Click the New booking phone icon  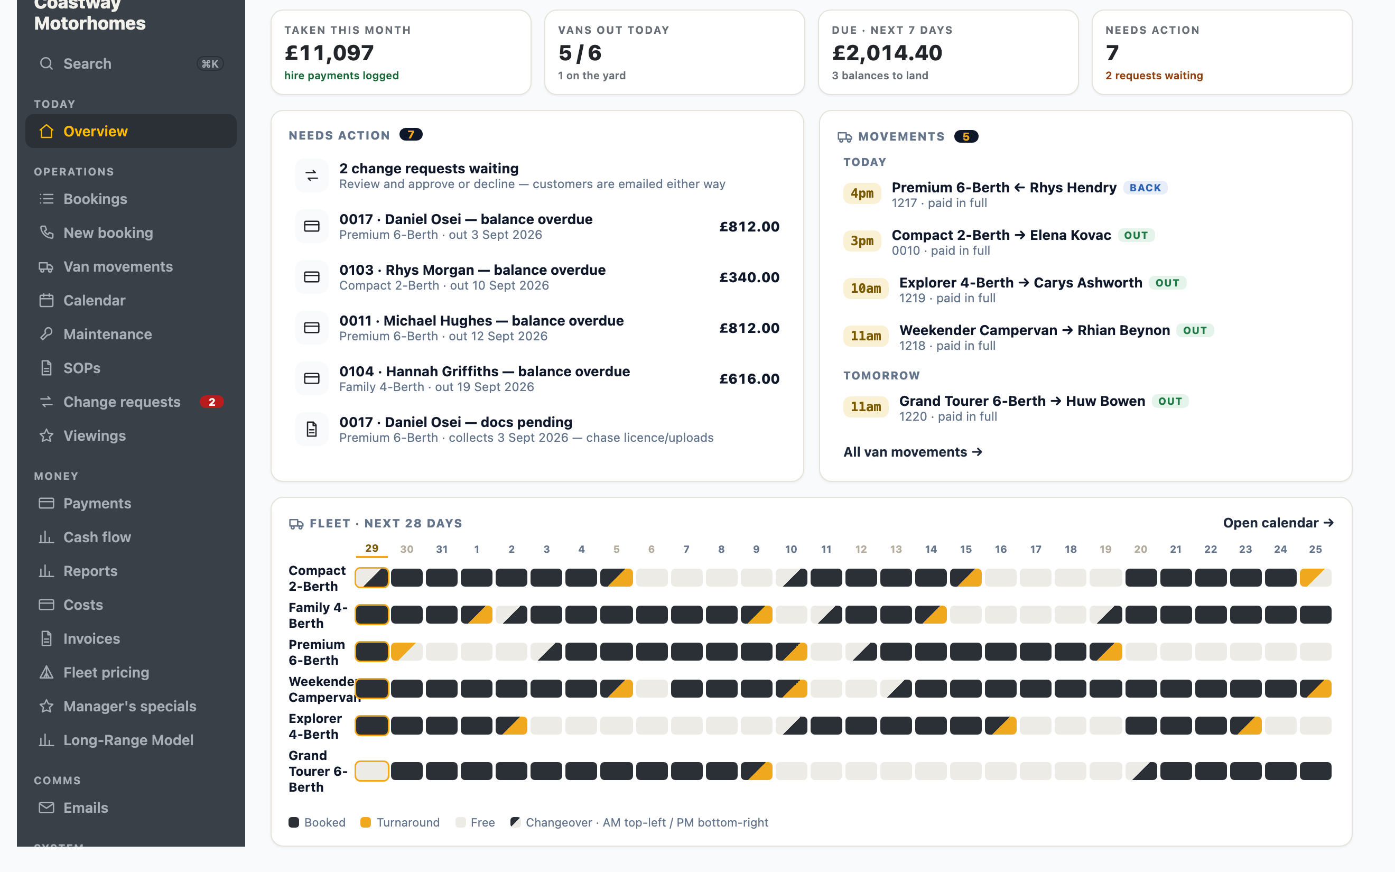[x=46, y=233]
